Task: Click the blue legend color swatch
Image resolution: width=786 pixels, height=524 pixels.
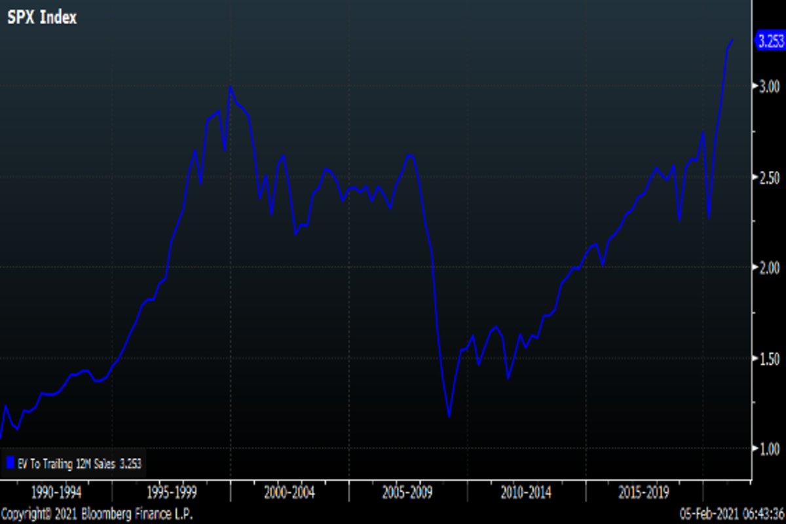Action: [x=9, y=464]
